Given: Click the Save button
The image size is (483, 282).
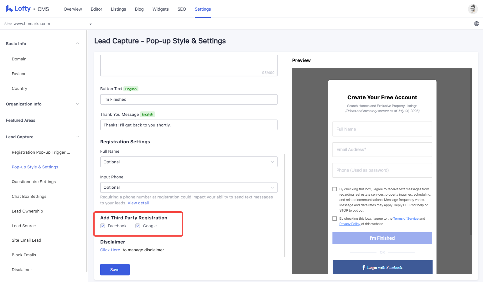Looking at the screenshot, I should click(x=115, y=270).
